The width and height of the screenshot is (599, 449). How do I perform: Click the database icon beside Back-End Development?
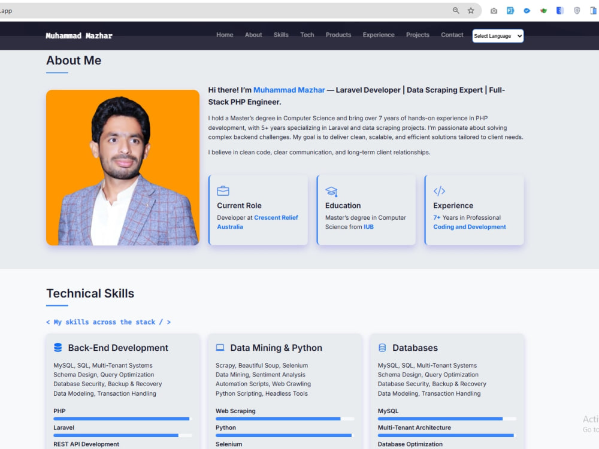(58, 347)
